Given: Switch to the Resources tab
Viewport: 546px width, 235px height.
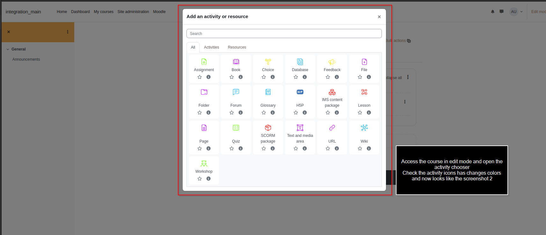Looking at the screenshot, I should [x=237, y=47].
